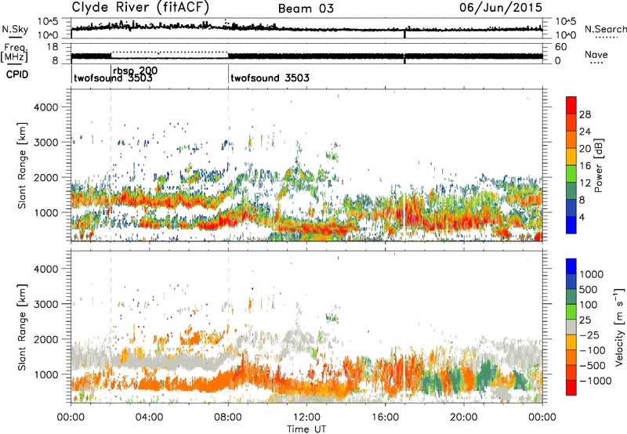Click the '4000' tick on the power panel axis
Viewport: 627px width, 434px height.
[45, 107]
